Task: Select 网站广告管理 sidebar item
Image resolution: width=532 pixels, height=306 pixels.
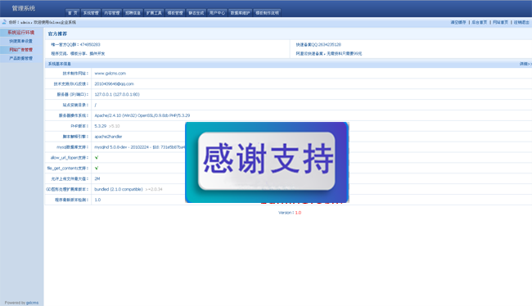Action: pos(21,50)
